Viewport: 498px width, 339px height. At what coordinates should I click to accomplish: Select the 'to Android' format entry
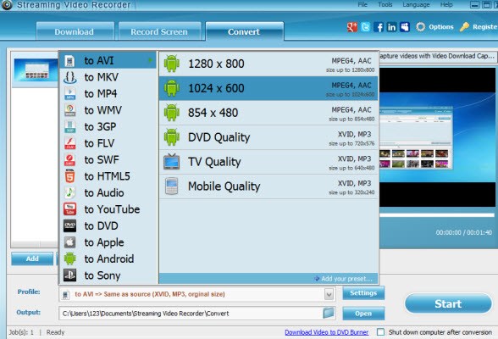[x=108, y=259]
